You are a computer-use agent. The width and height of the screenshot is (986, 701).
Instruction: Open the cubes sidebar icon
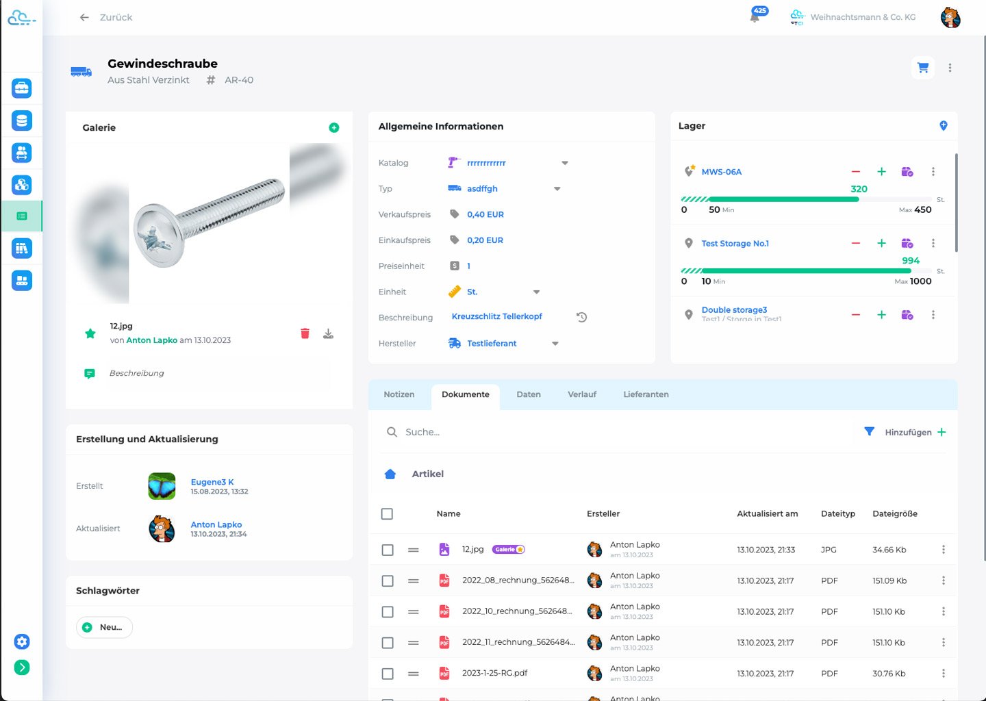coord(22,185)
